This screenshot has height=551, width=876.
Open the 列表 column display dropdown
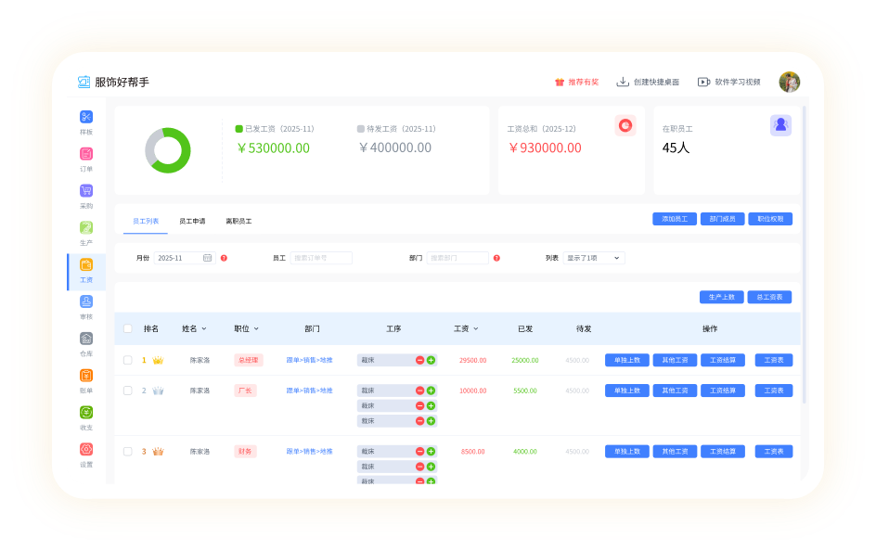tap(594, 258)
